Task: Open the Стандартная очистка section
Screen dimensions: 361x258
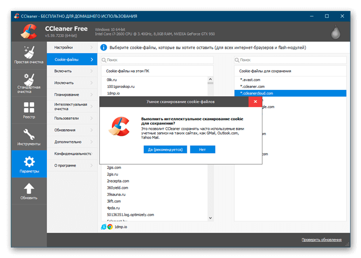Action: click(x=29, y=83)
